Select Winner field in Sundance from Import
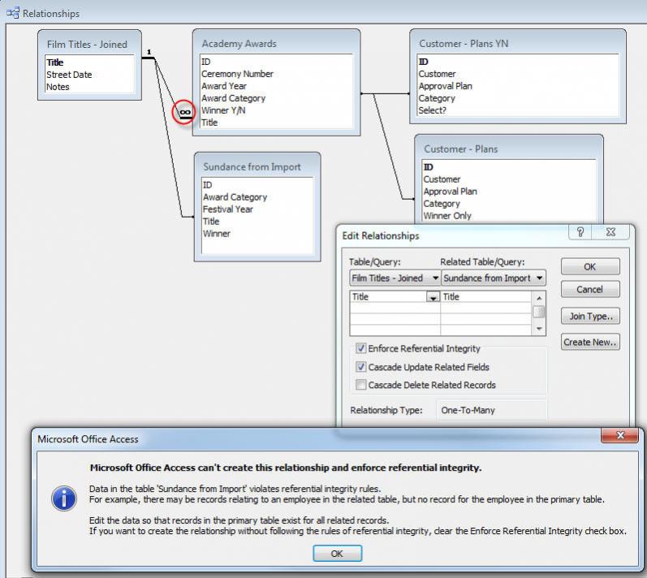 pyautogui.click(x=217, y=234)
